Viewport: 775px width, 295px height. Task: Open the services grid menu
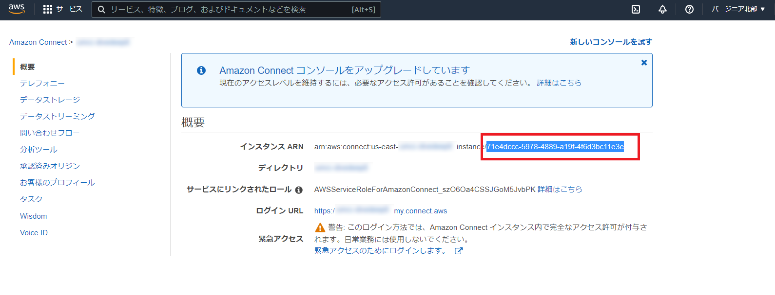click(48, 9)
